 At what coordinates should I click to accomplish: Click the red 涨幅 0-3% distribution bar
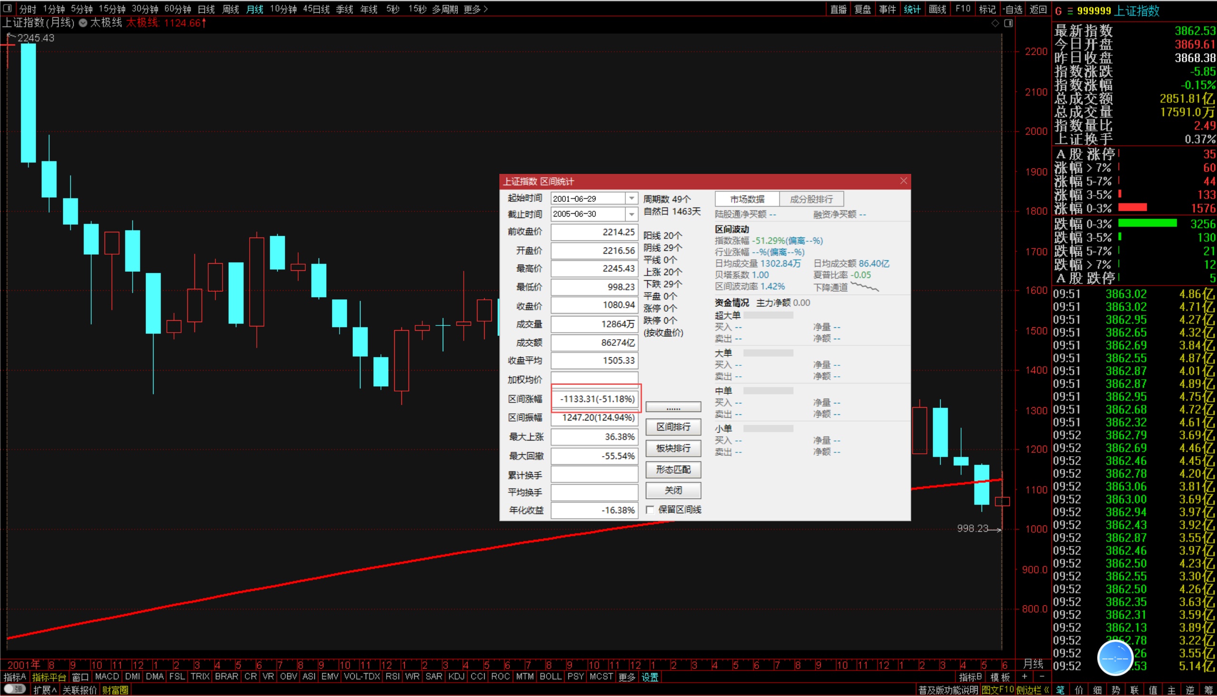pos(1132,208)
